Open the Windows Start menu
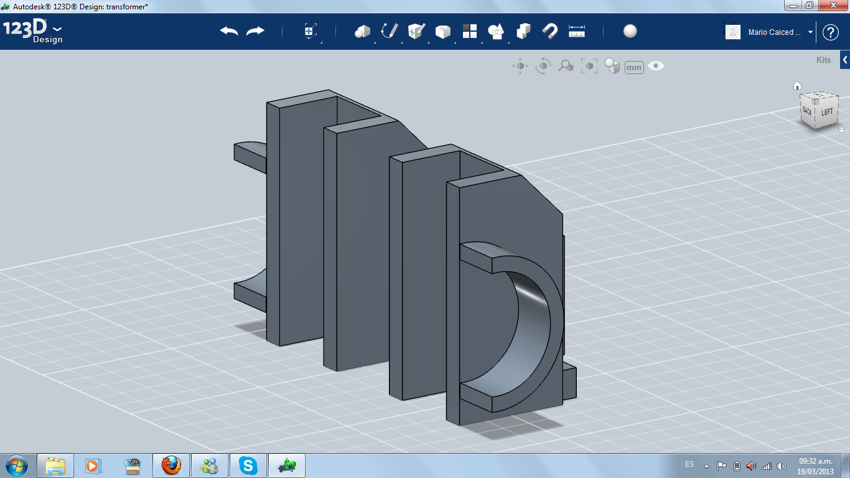This screenshot has height=478, width=850. pyautogui.click(x=16, y=465)
